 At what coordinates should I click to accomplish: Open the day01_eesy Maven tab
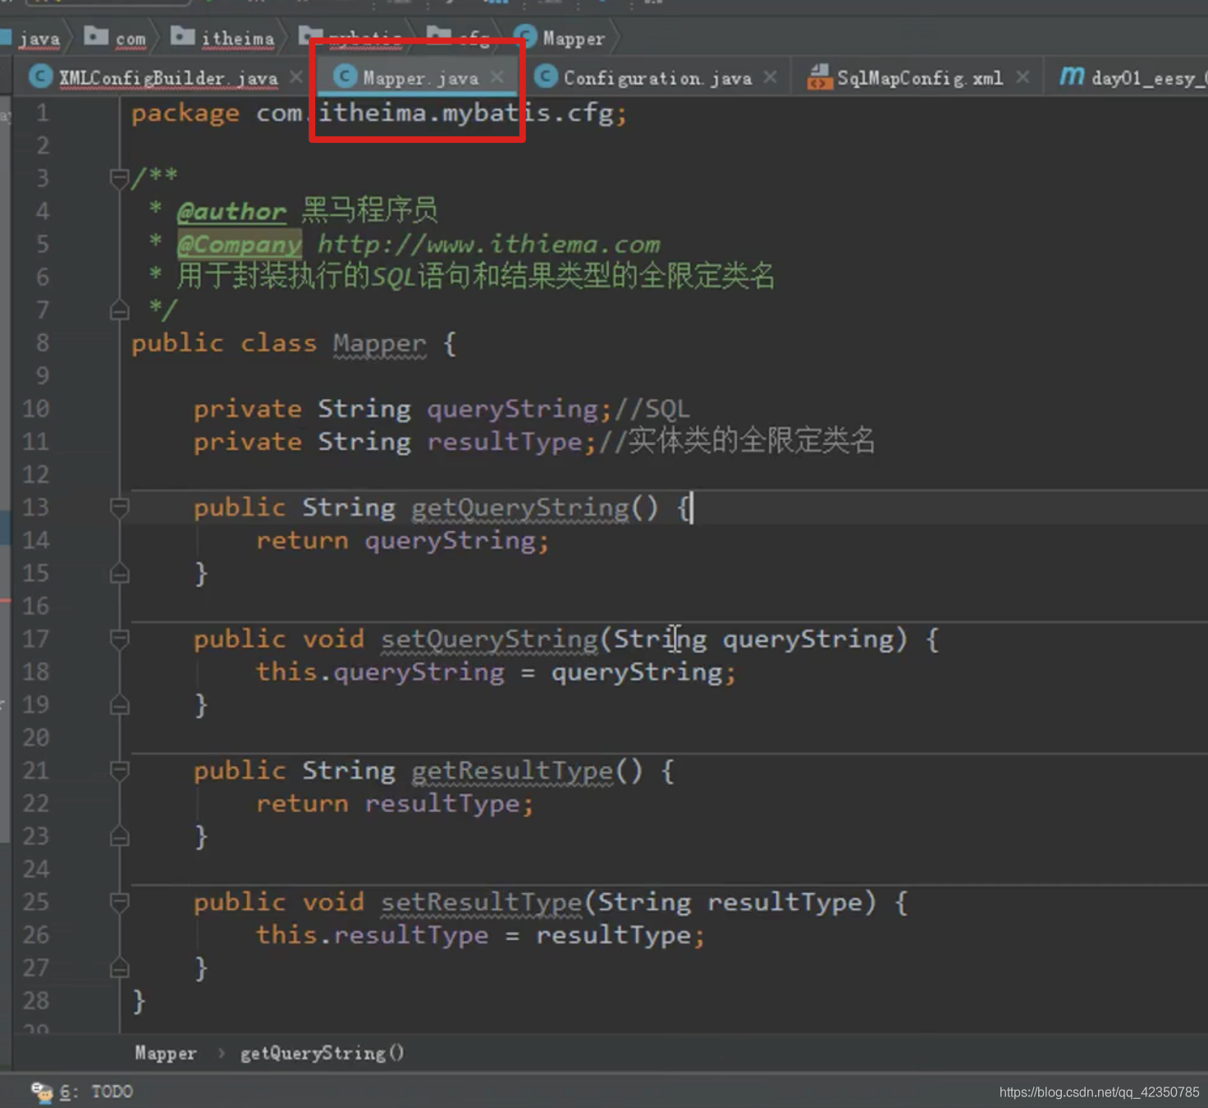1132,78
